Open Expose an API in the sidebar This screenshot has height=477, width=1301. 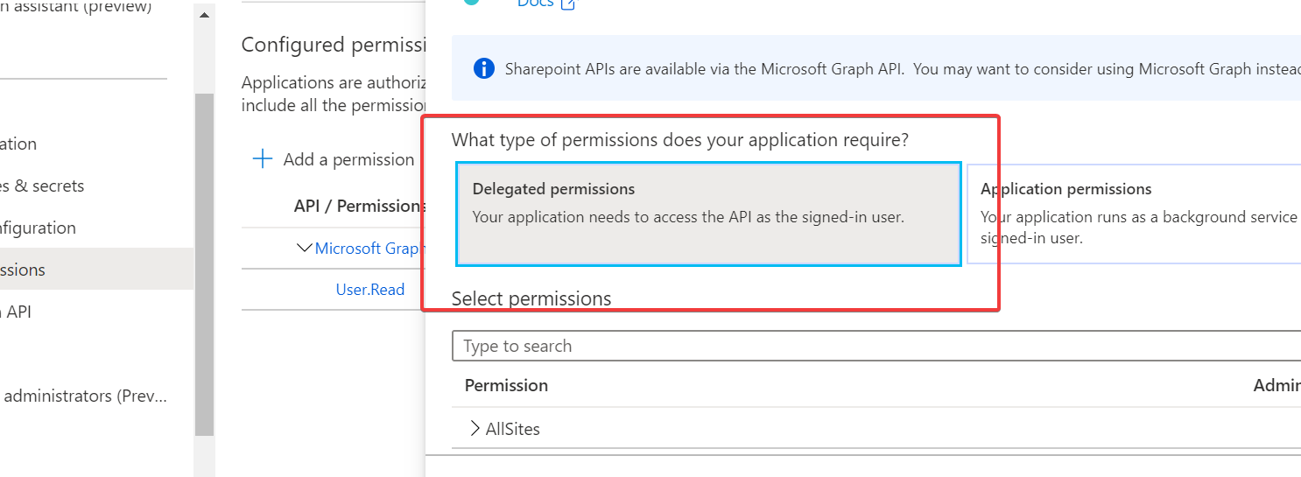[16, 312]
